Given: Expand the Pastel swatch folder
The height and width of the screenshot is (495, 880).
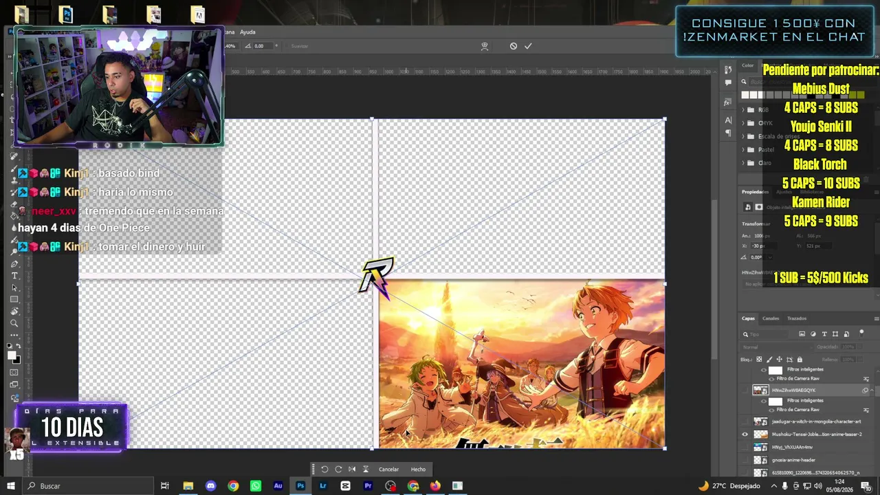Looking at the screenshot, I should click(743, 149).
